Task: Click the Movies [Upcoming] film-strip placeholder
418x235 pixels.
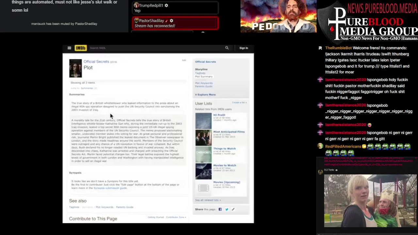Action: 203,188
